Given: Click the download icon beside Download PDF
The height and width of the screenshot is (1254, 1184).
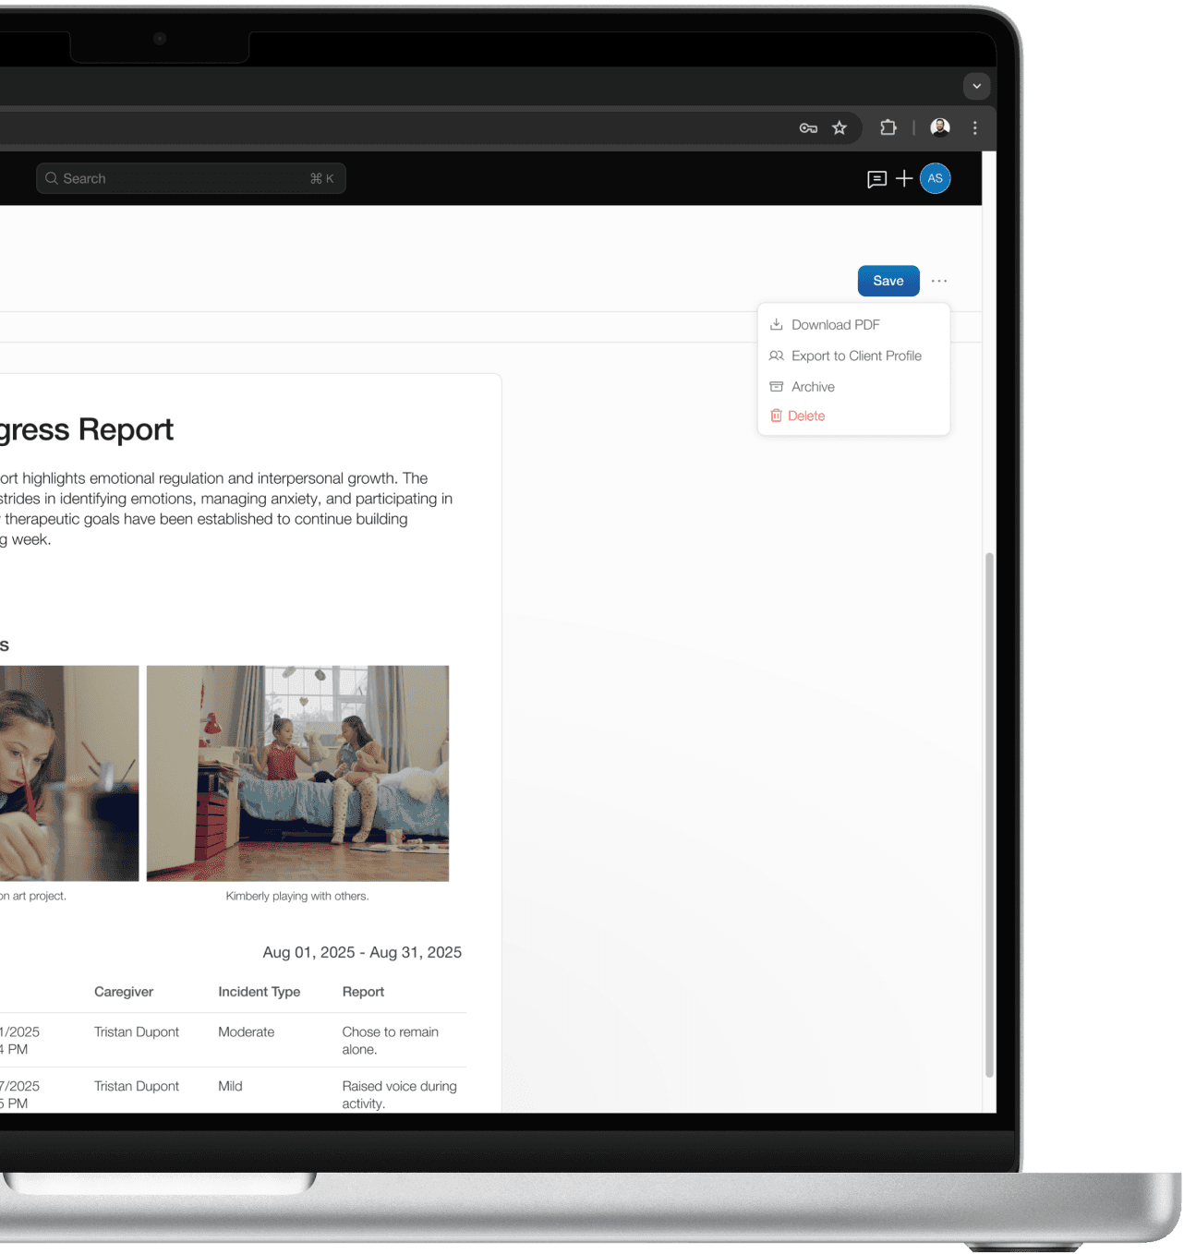Looking at the screenshot, I should [777, 324].
